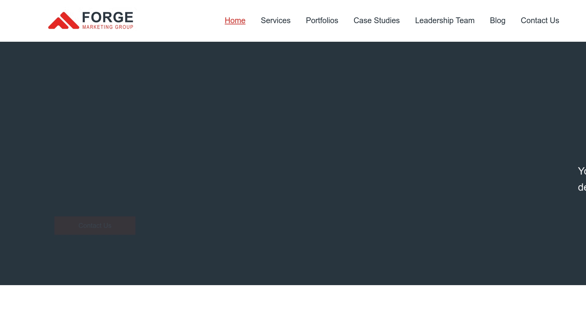The image size is (586, 329).
Task: Open Contact Us from the navigation bar
Action: click(540, 20)
